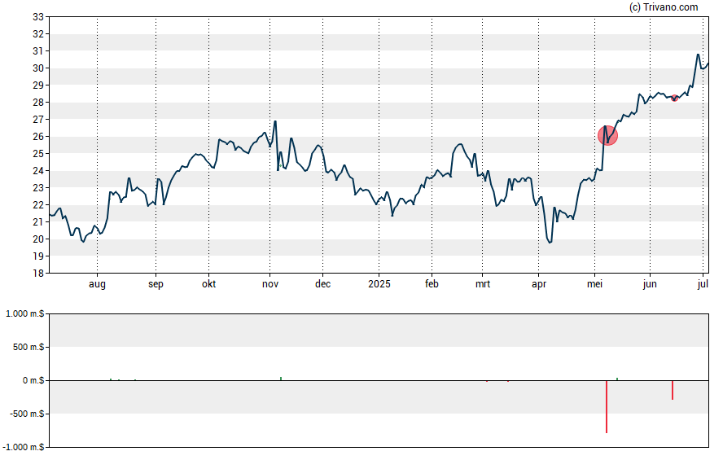Click the '(c) Trivano.com' credit text
This screenshot has width=723, height=460.
664,7
